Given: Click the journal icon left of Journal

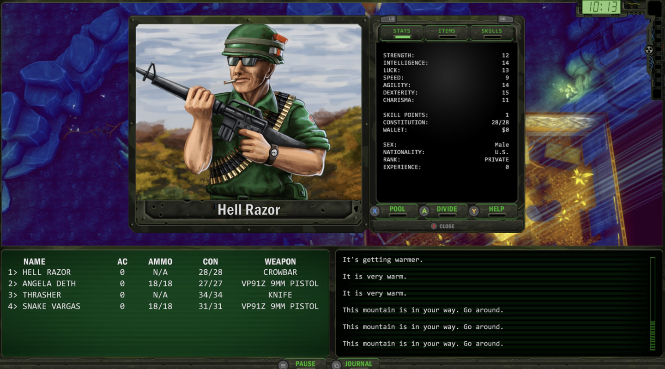Looking at the screenshot, I should tap(336, 365).
